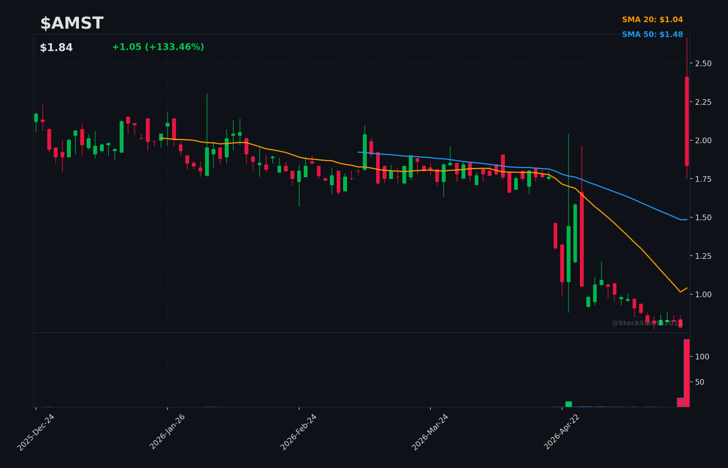This screenshot has height=468, width=728.
Task: Click the green volume bar near Apr-22
Action: tap(568, 404)
